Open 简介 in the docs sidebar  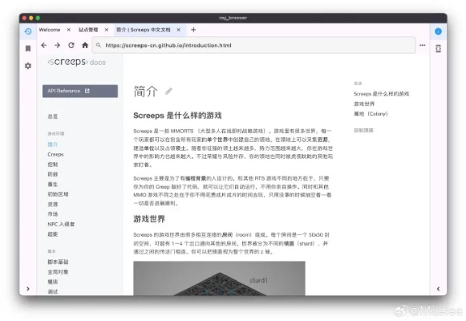(53, 144)
